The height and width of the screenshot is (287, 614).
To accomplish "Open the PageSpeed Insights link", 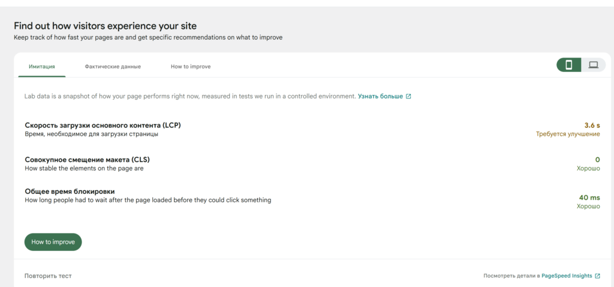I will pos(567,276).
